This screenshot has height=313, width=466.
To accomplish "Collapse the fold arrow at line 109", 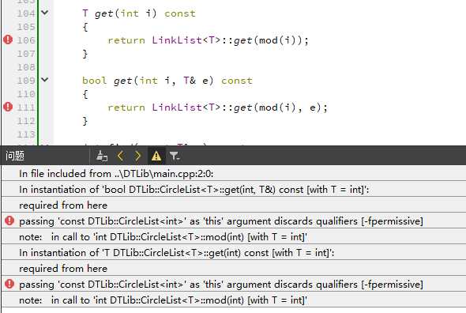I will [44, 80].
